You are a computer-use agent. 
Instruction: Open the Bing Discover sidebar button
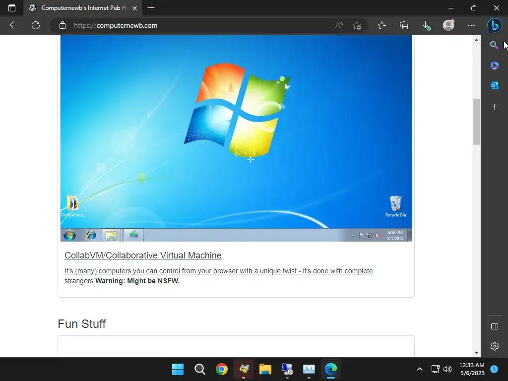click(x=495, y=25)
